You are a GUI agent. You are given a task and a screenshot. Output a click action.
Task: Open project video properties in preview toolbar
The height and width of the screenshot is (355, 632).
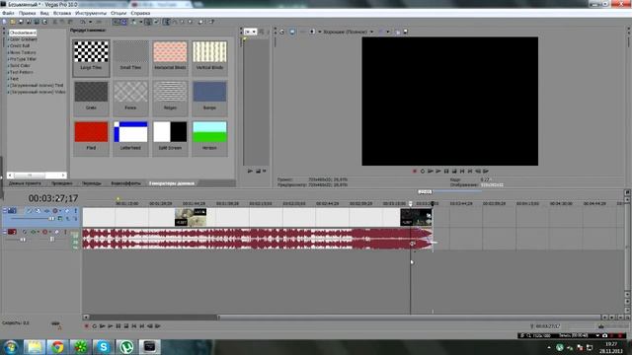pyautogui.click(x=282, y=32)
